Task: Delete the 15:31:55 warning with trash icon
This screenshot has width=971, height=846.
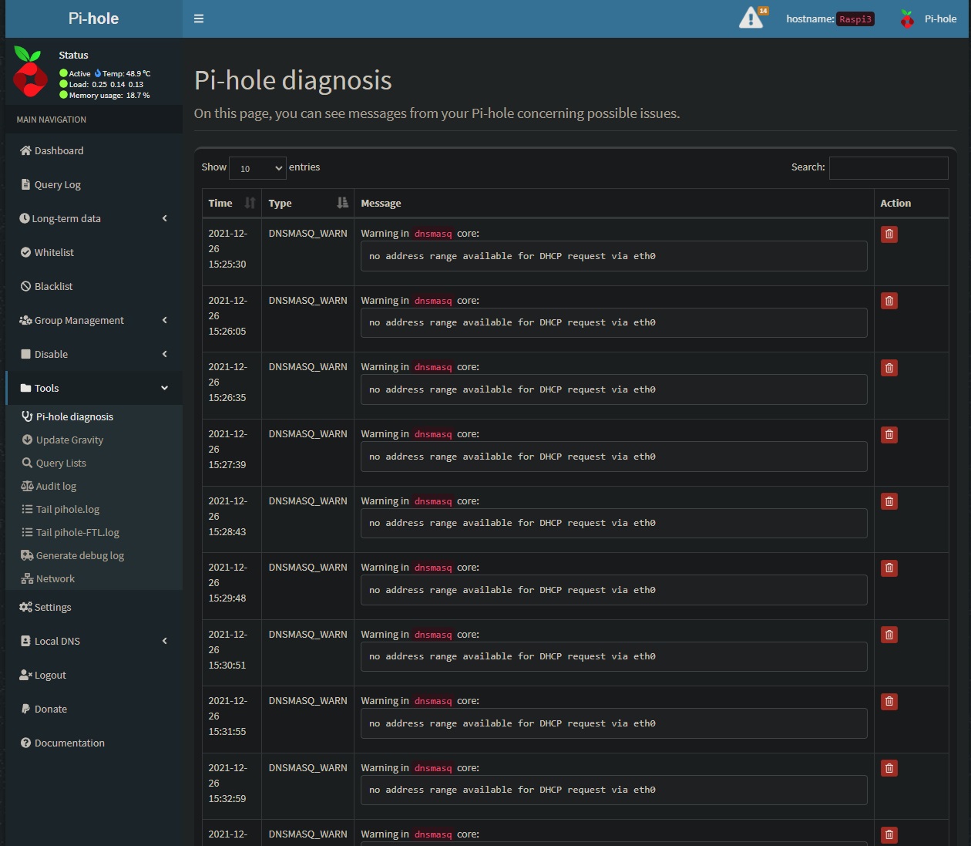Action: pos(889,702)
